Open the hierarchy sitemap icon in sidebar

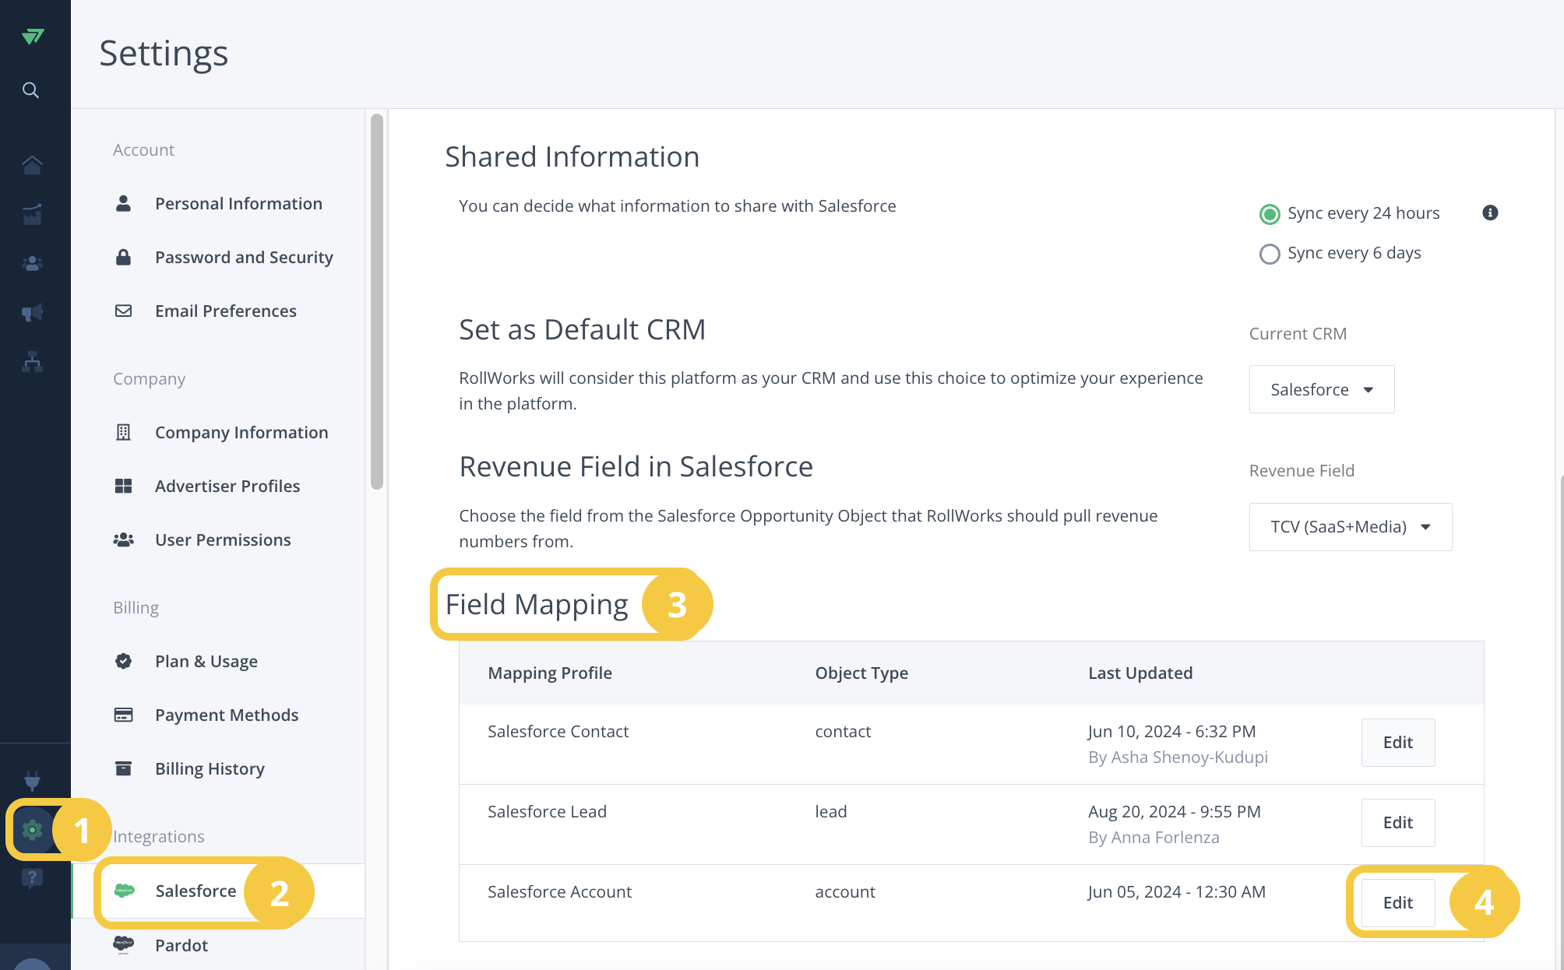click(x=32, y=361)
